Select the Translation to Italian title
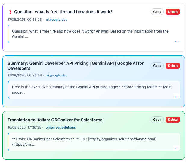 [55, 120]
